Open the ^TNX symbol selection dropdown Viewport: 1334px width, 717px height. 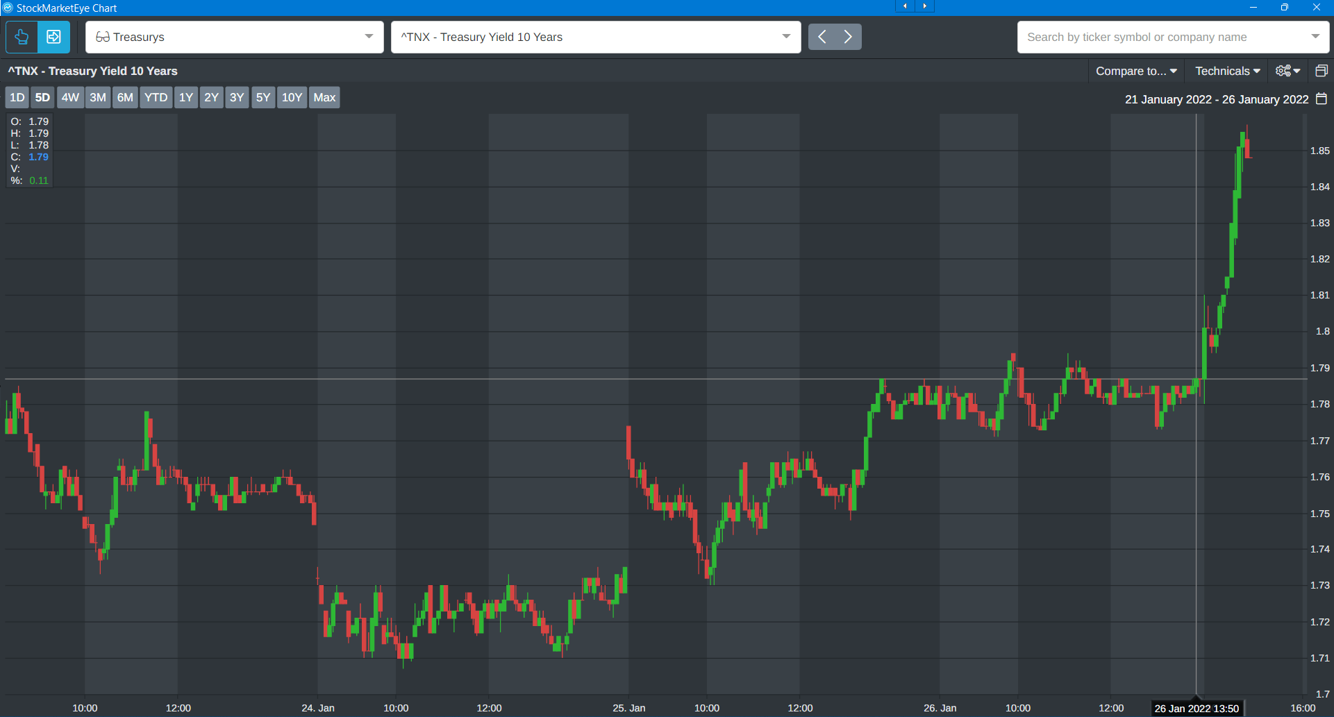click(x=596, y=37)
